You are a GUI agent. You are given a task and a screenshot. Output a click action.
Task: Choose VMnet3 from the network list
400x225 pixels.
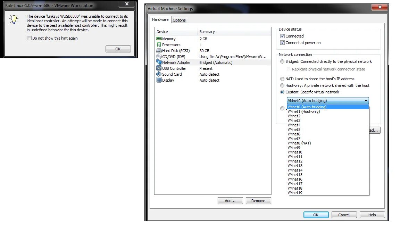pos(328,120)
